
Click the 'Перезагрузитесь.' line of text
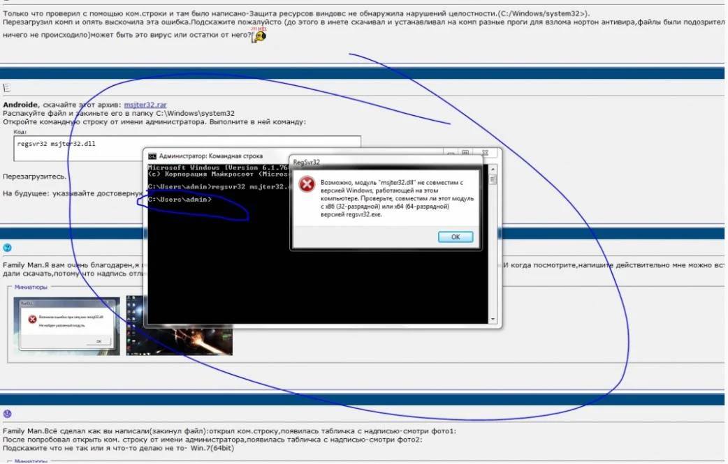click(34, 177)
